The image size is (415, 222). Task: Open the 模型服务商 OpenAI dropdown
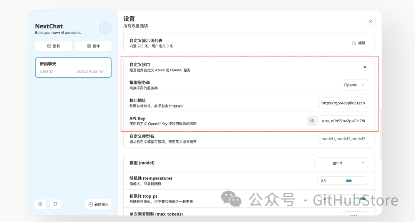point(354,85)
